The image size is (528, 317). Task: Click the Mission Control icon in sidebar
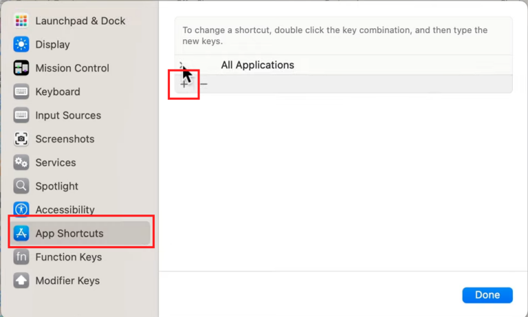pyautogui.click(x=22, y=68)
